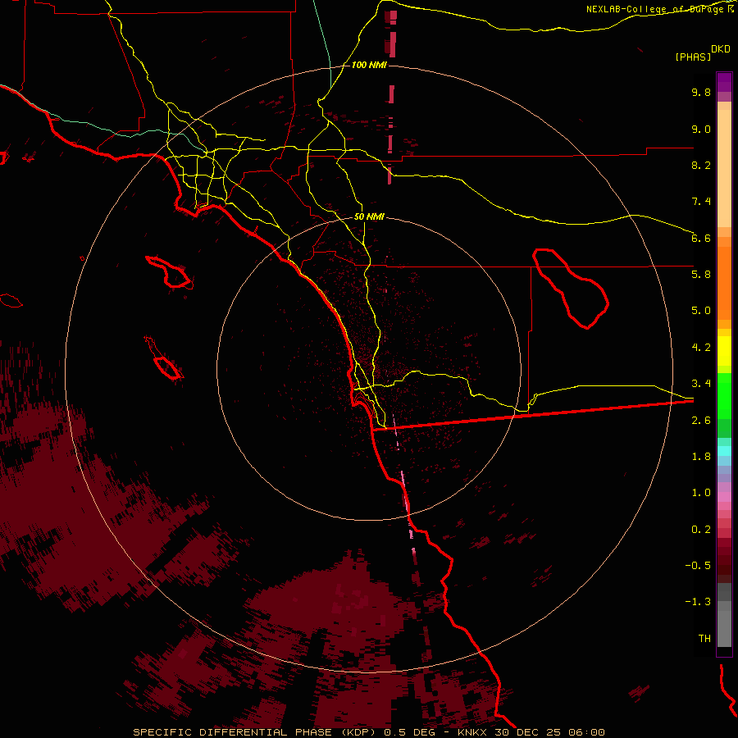The image size is (738, 738).
Task: Click the 8.2 color scale label
Action: (x=701, y=165)
